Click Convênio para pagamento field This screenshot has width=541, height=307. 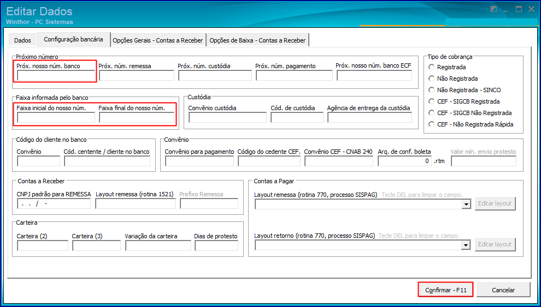tap(199, 161)
